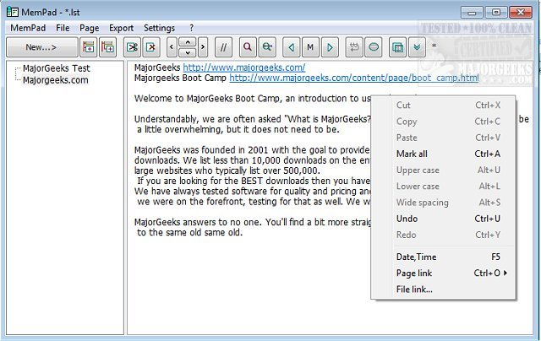Screen dimensions: 541x341
Task: Open the ? help menu
Action: pos(192,28)
